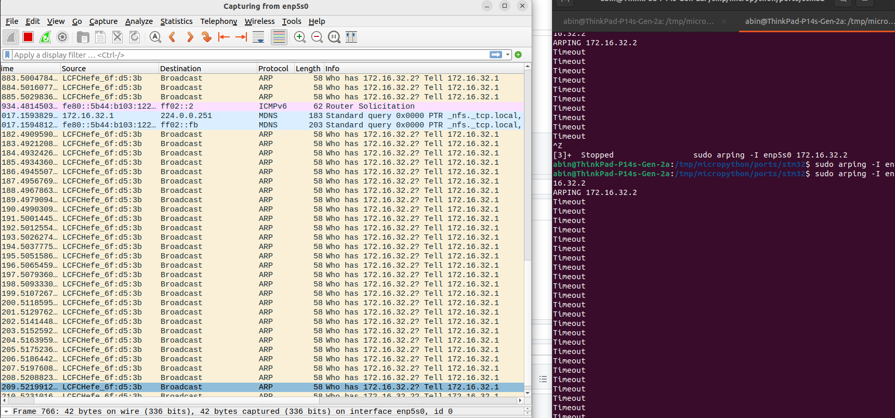This screenshot has height=418, width=895.
Task: Sort by the Length column header
Action: 308,68
